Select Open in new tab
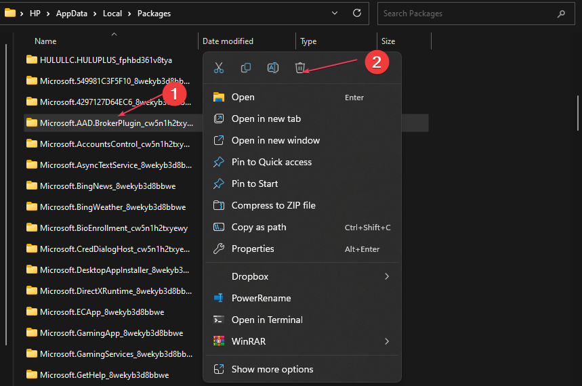Screen dimensions: 582x386 point(302,119)
